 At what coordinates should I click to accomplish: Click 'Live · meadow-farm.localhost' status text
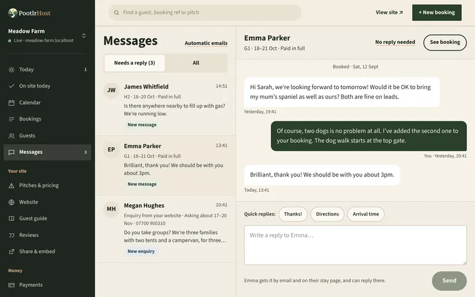point(43,40)
